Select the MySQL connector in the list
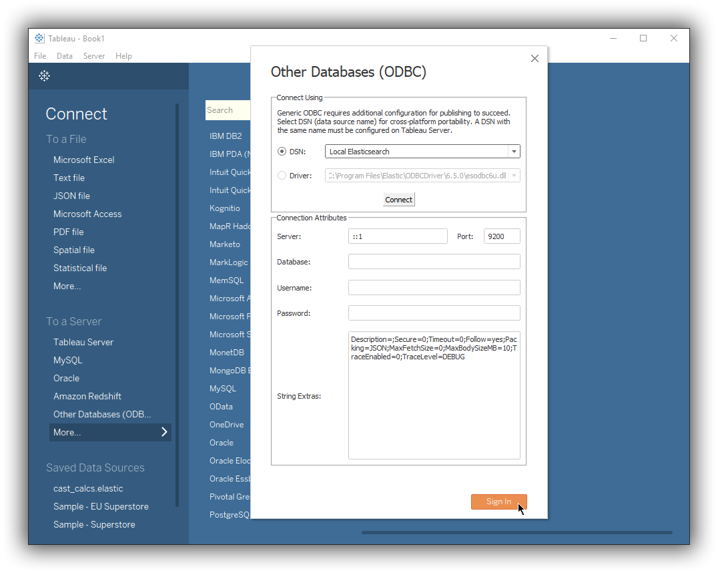 [223, 388]
